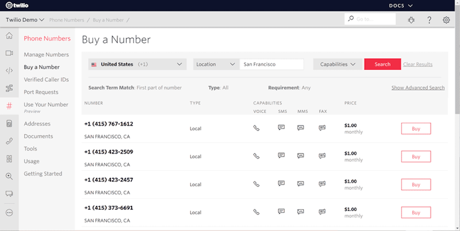
Task: Open the chat message sidebar icon
Action: 9,193
